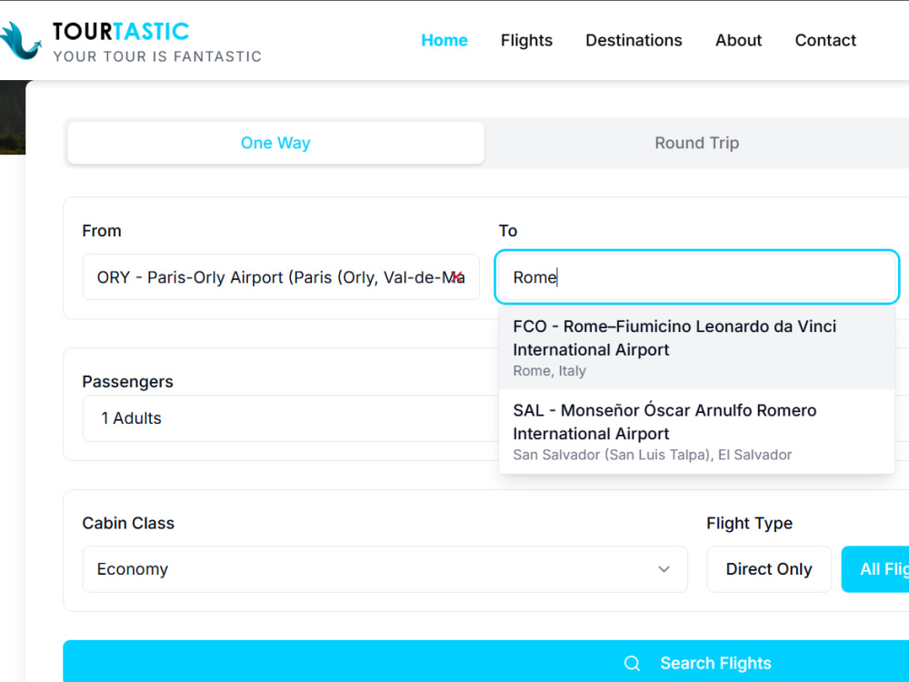909x682 pixels.
Task: Expand the Economy cabin class dropdown
Action: tap(385, 569)
